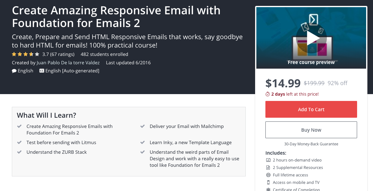This screenshot has width=373, height=191.
Task: Click checkmark beside Learn Inky template language
Action: [143, 143]
